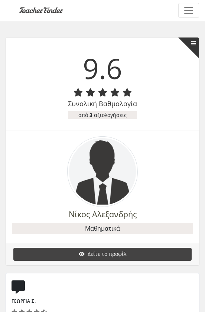Viewport: 205px width, 312px height.
Task: Open the hamburger navigation menu
Action: click(189, 10)
